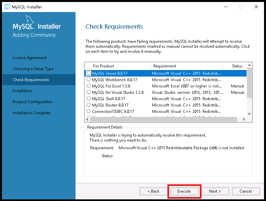Click the MySQL dolphin logo in sidebar
Screen dimensions: 266x201
[x=30, y=19]
